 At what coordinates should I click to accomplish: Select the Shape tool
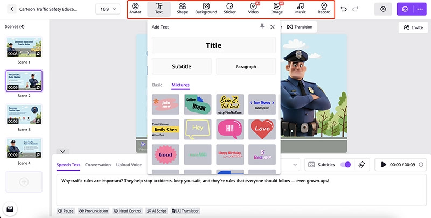183,9
